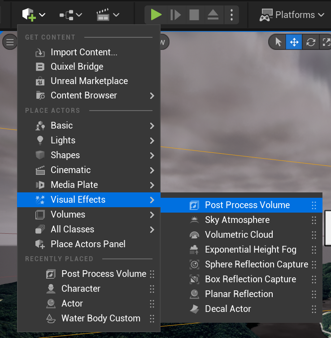The image size is (331, 338).
Task: Open the Volumes submenu
Action: 89,215
